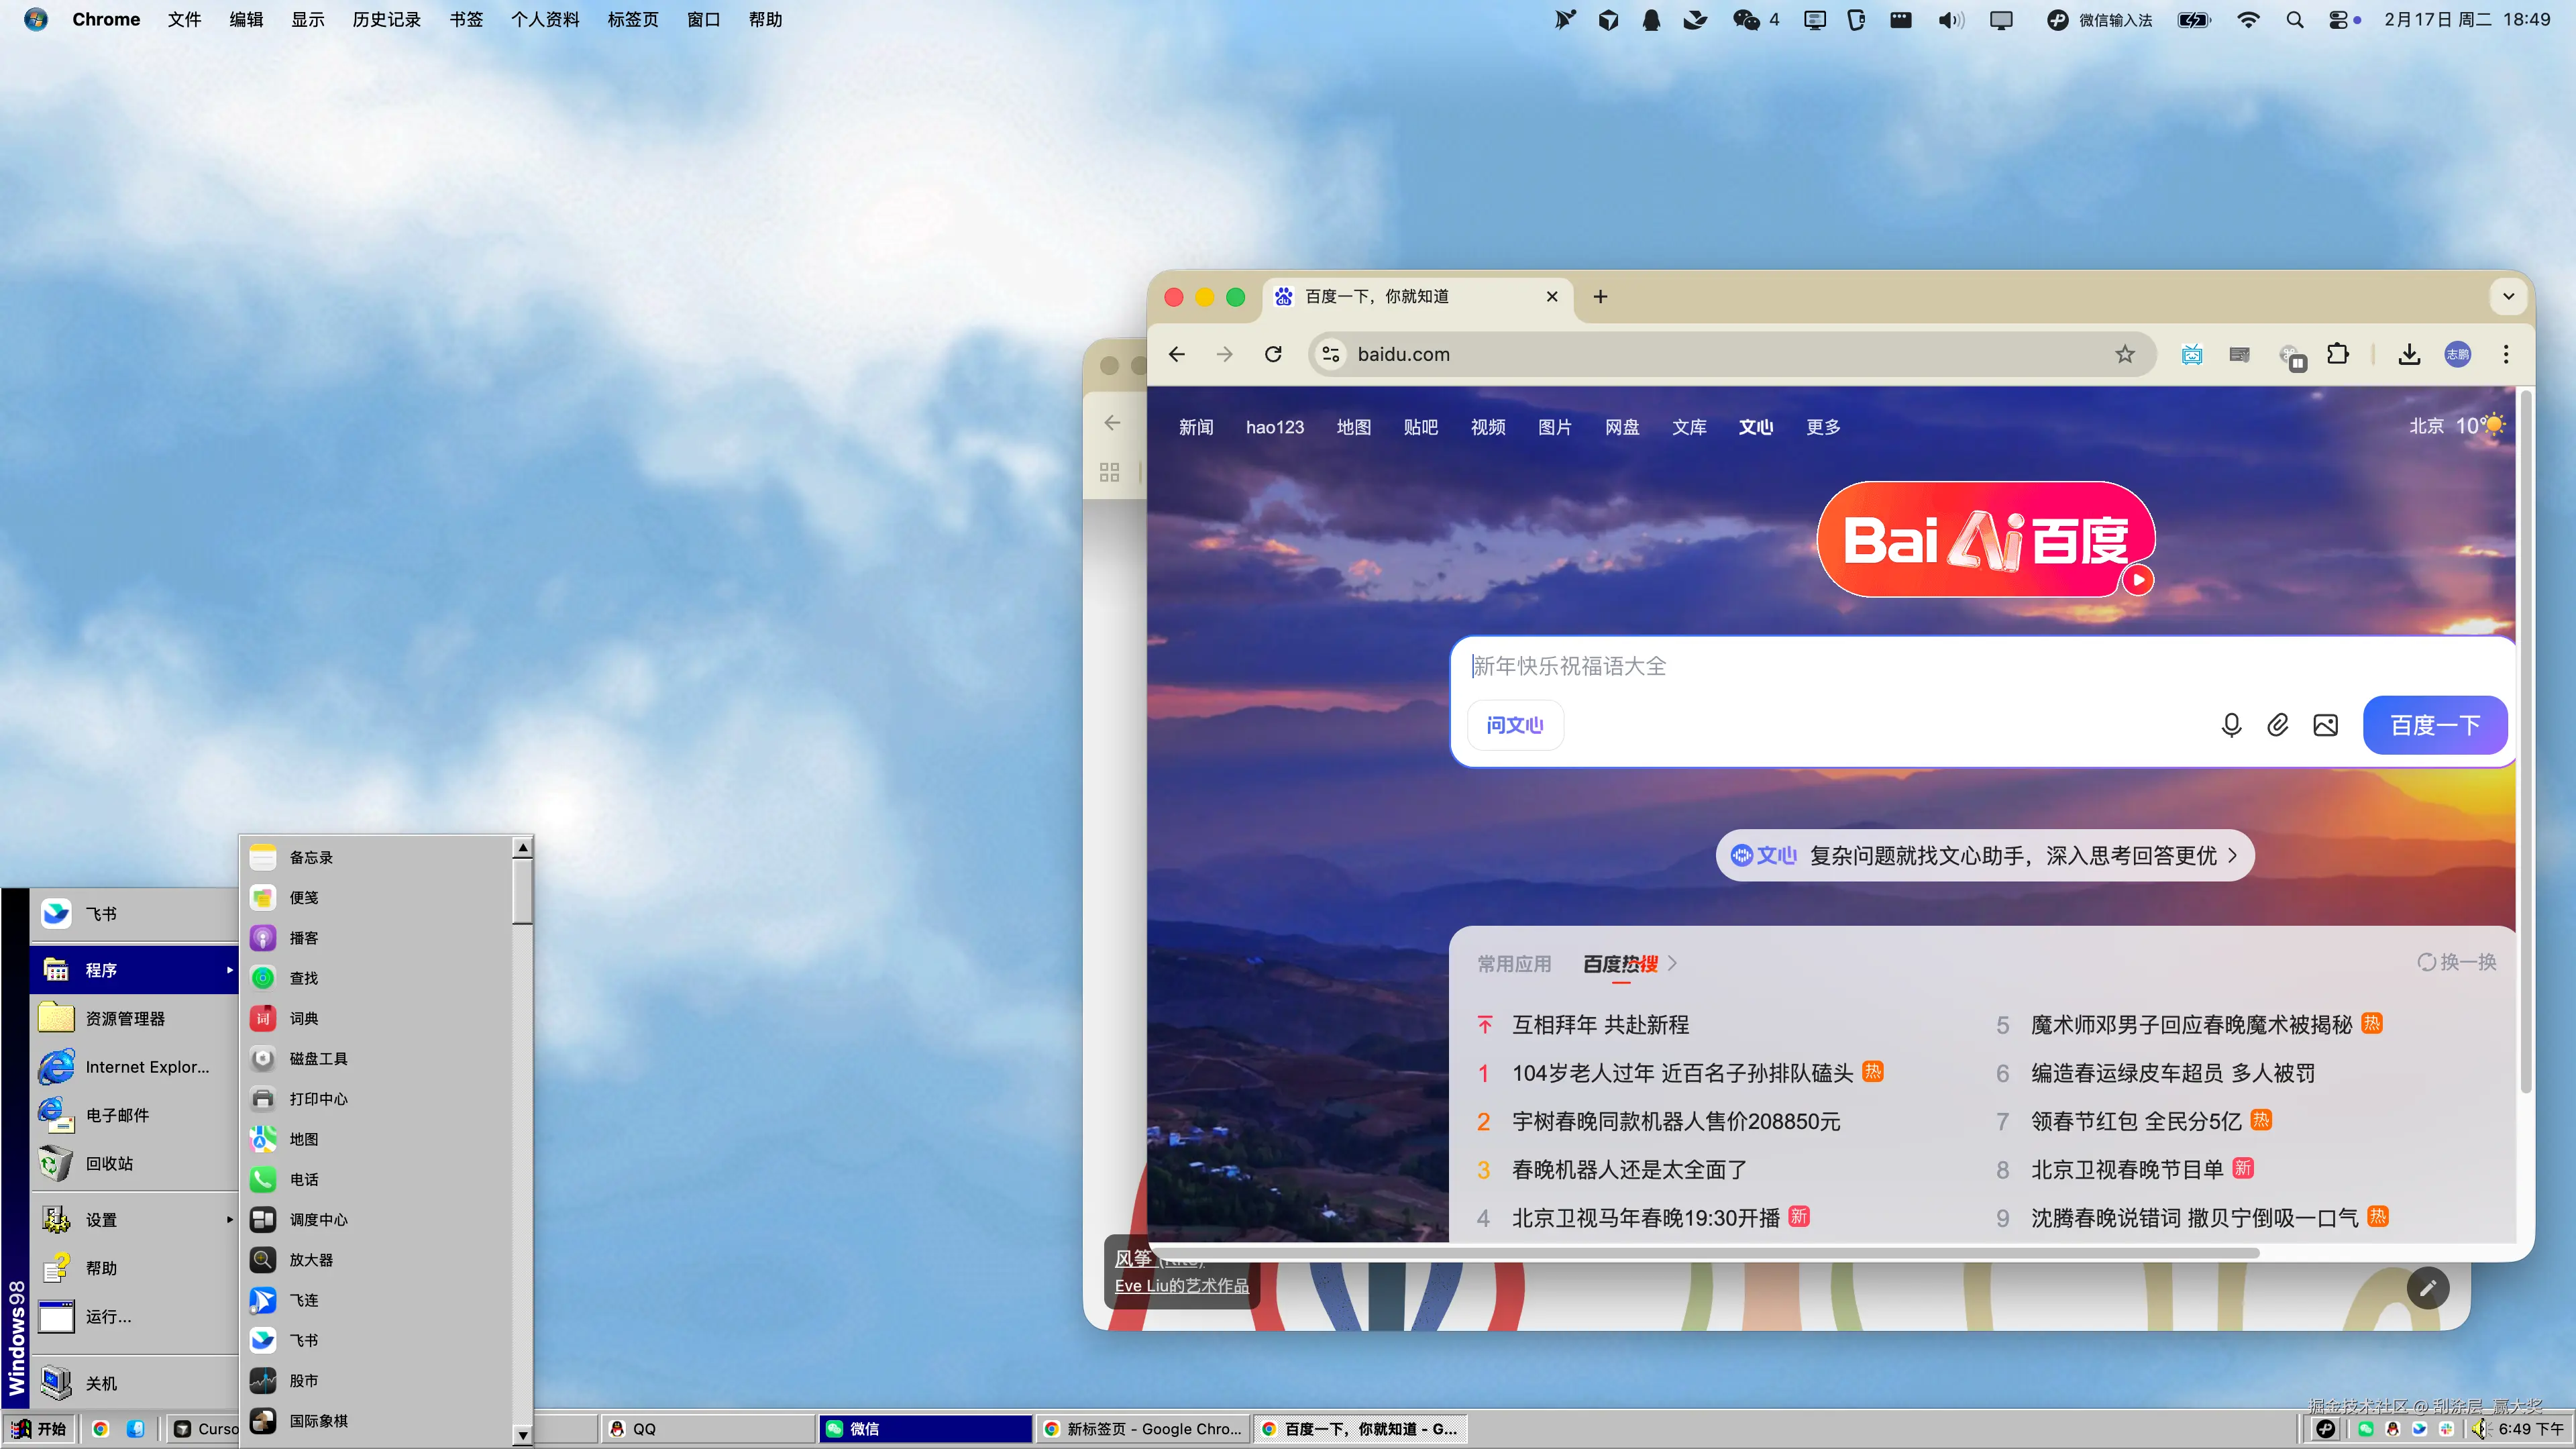Reload the Baidu page

pyautogui.click(x=1273, y=354)
